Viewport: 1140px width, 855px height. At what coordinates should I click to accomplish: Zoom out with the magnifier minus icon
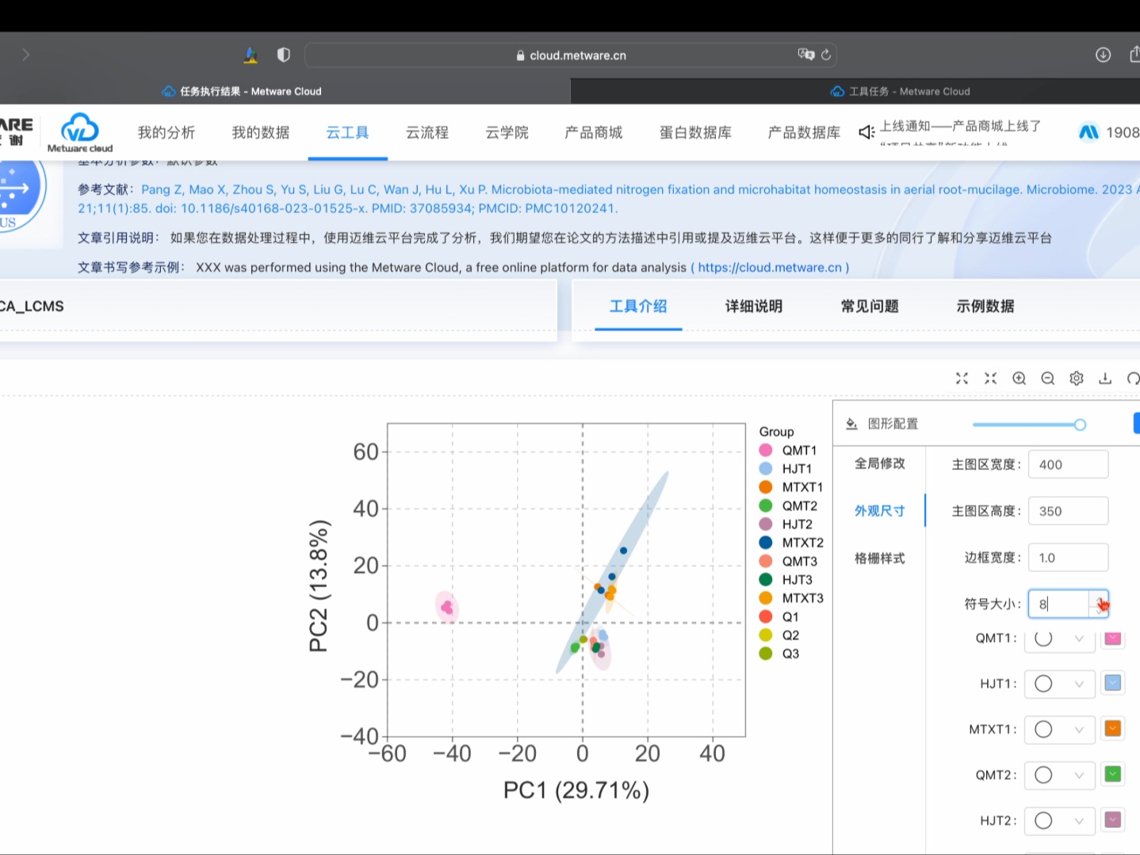(x=1048, y=379)
